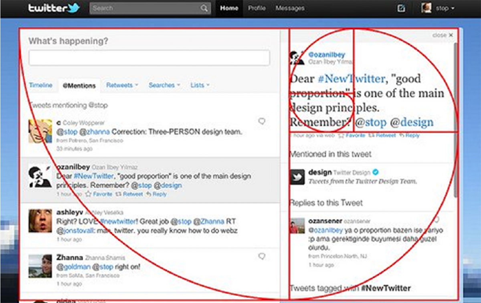
Task: Open the compose new tweet icon
Action: tap(401, 8)
